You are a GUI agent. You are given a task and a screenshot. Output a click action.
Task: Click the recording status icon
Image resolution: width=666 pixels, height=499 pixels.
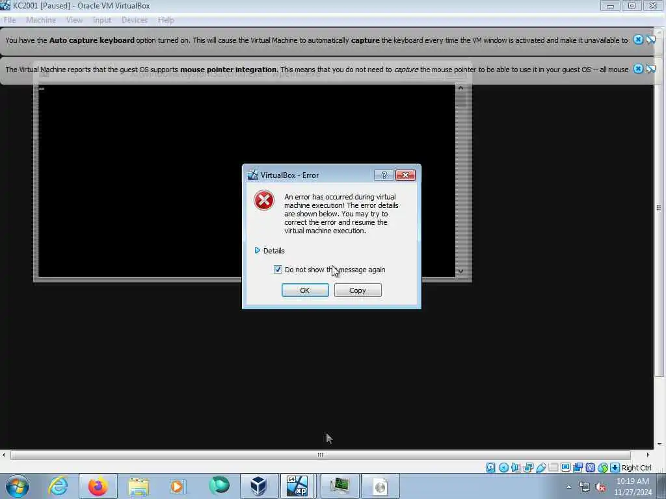[578, 468]
